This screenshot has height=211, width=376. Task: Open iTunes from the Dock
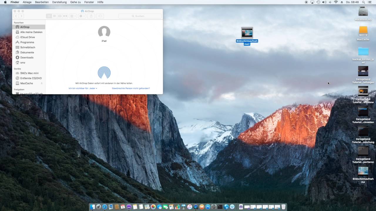189,207
